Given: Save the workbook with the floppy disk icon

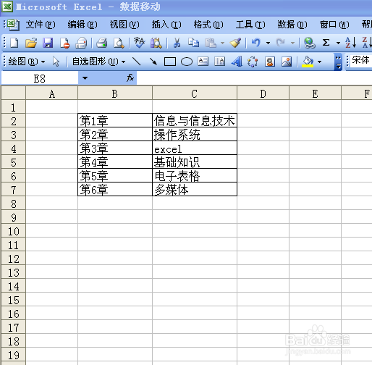Looking at the screenshot, I should pyautogui.click(x=48, y=43).
